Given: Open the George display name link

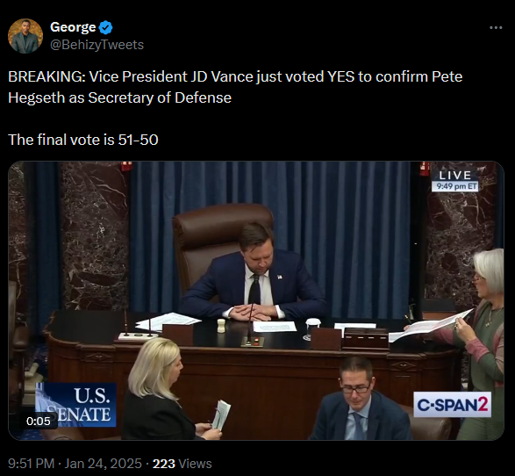Looking at the screenshot, I should (73, 27).
